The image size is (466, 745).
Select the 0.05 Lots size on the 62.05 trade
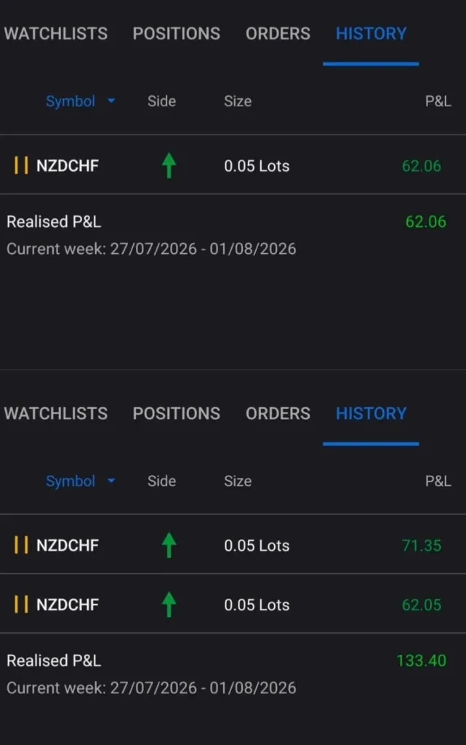[x=257, y=605]
